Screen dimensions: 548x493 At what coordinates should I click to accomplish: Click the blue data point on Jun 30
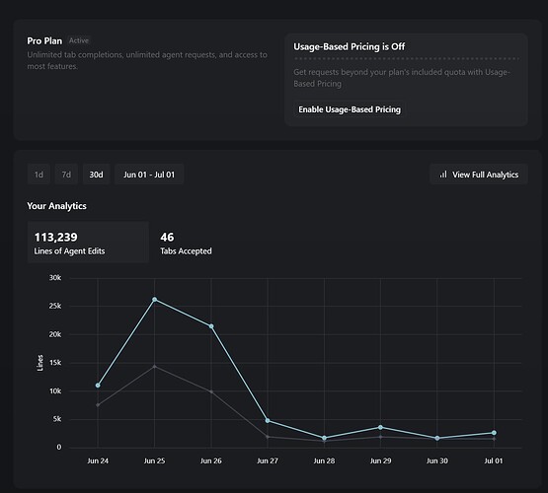437,438
